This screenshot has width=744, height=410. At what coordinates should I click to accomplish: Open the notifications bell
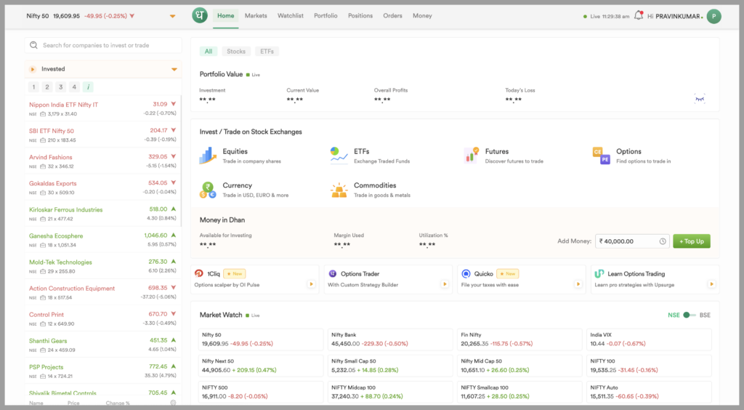tap(639, 16)
